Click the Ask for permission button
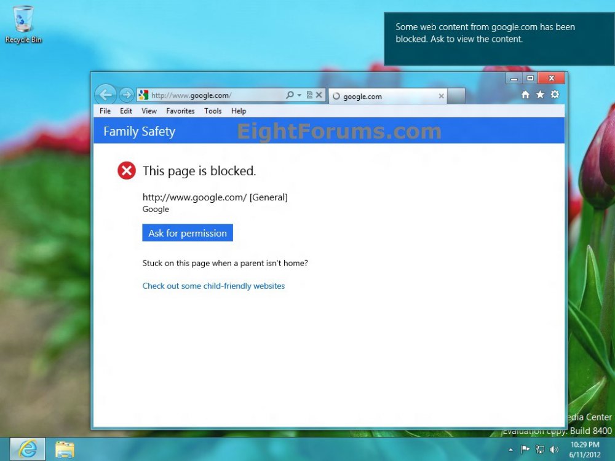This screenshot has height=461, width=615. [x=188, y=233]
